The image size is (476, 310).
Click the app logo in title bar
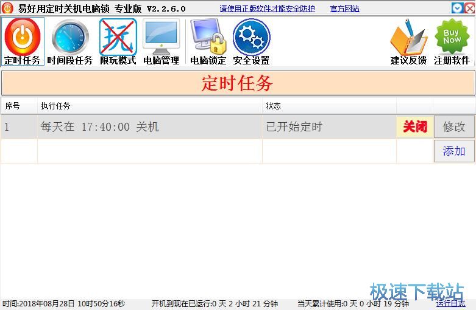(7, 8)
